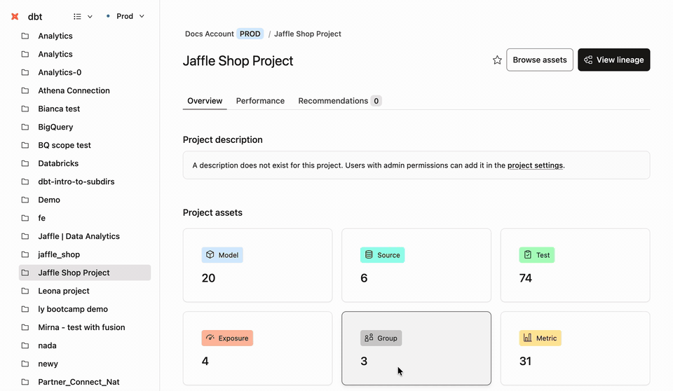
Task: Click the Metric bar chart icon
Action: pos(527,338)
